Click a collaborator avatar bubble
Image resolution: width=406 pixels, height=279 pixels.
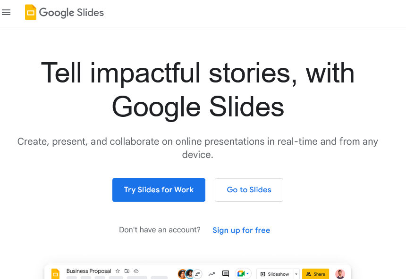click(x=182, y=273)
